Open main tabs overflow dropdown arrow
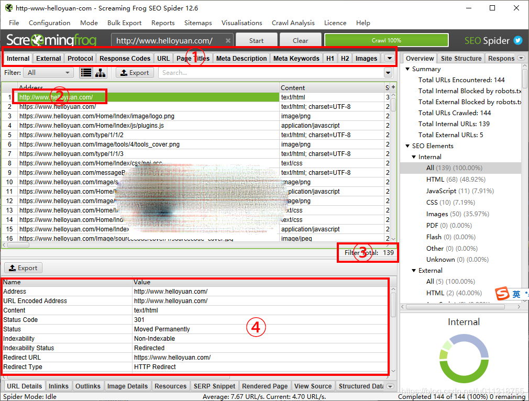 pyautogui.click(x=390, y=58)
